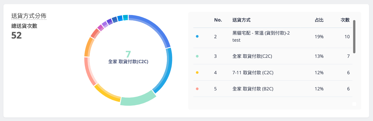Viewport: 373px width, 121px height.
Task: Click the salmon legend dot for 全家 取貨付款 (B2C)
Action: coord(197,89)
